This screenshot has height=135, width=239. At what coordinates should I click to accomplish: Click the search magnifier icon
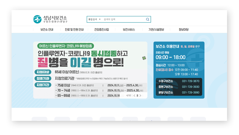coord(148,19)
